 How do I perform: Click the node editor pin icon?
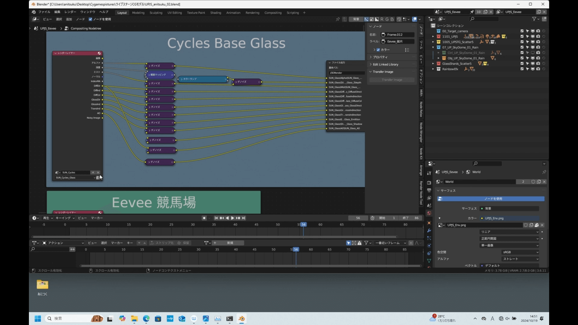click(338, 19)
